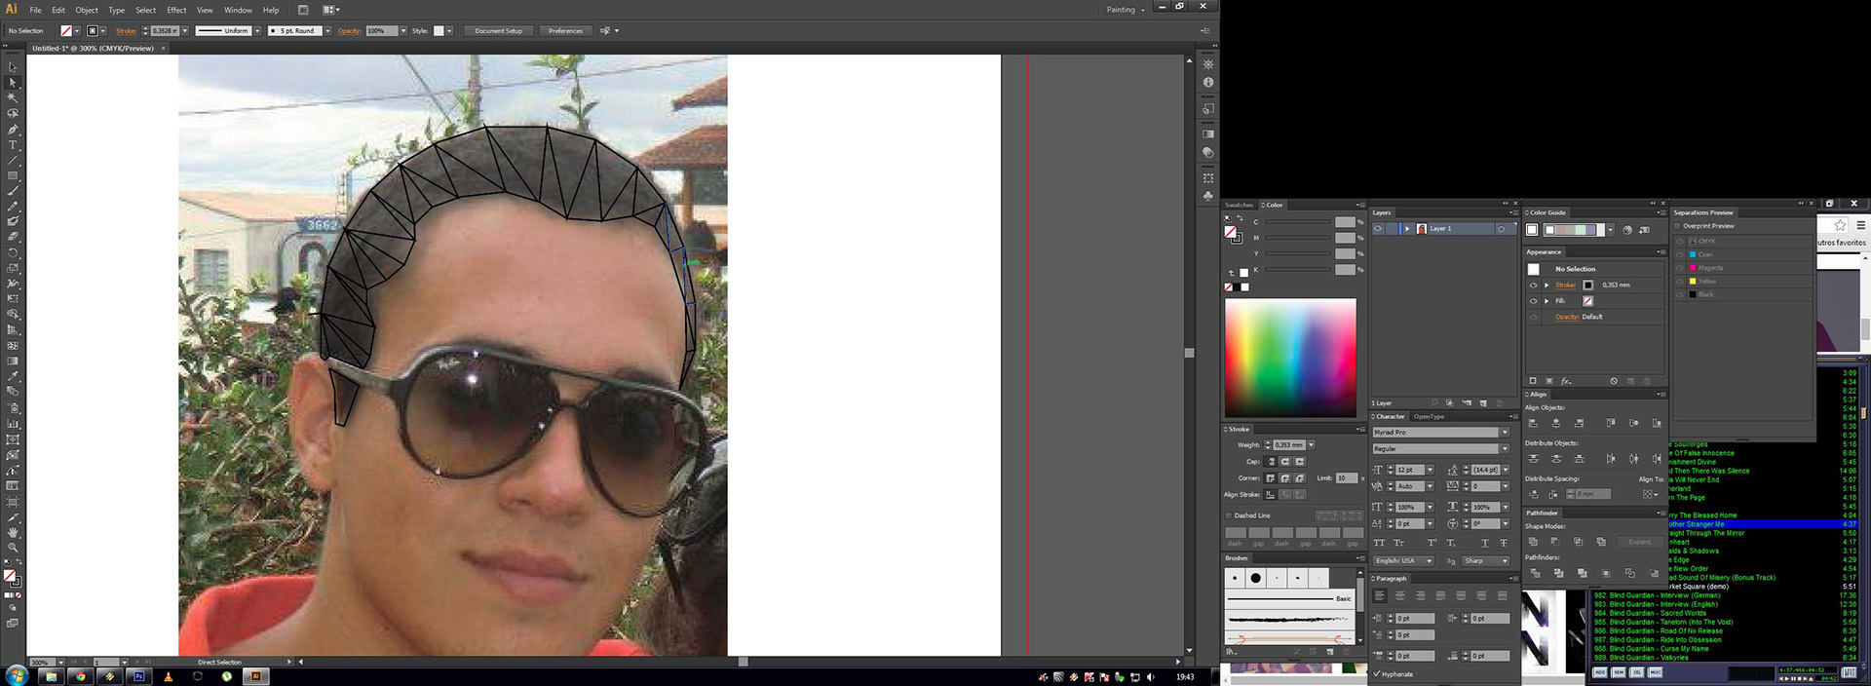Click the Opacity link in control bar

pos(349,31)
